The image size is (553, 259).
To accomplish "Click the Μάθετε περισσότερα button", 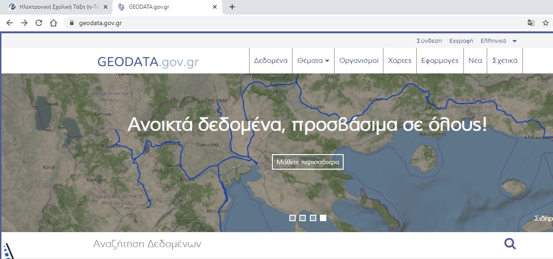I will click(308, 162).
